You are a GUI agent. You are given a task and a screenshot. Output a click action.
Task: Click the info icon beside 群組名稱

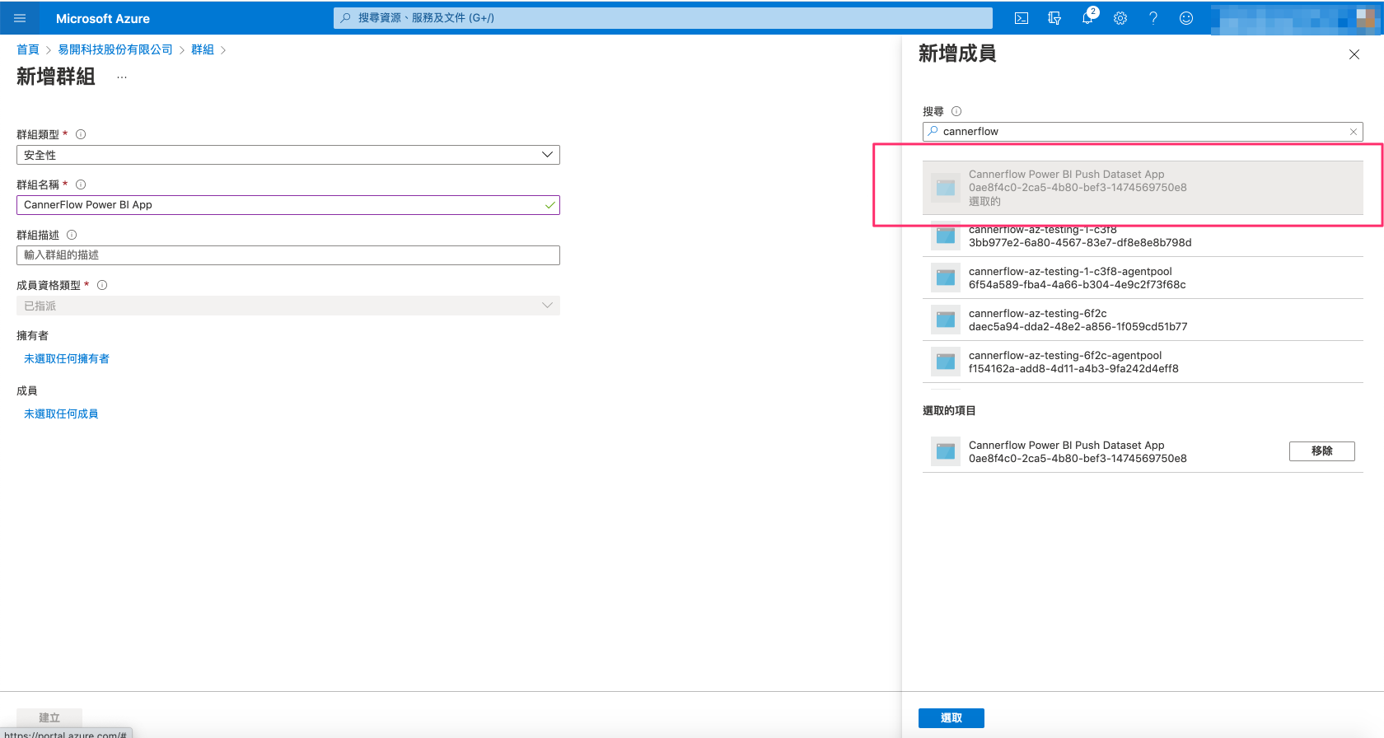click(81, 184)
